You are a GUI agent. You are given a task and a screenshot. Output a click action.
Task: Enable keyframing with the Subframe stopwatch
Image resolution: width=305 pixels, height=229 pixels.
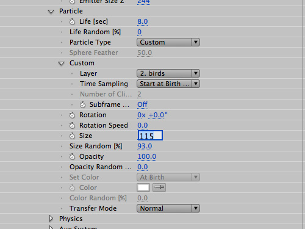[82, 104]
